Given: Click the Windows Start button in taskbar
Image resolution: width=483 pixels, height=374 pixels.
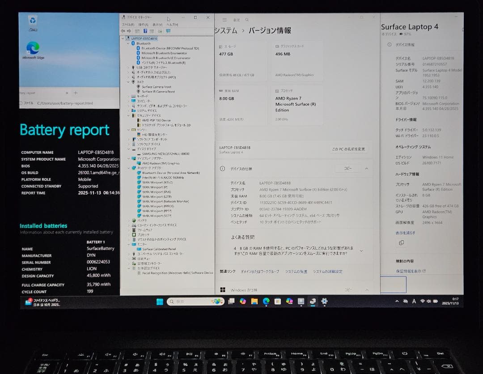Looking at the screenshot, I should (x=160, y=302).
